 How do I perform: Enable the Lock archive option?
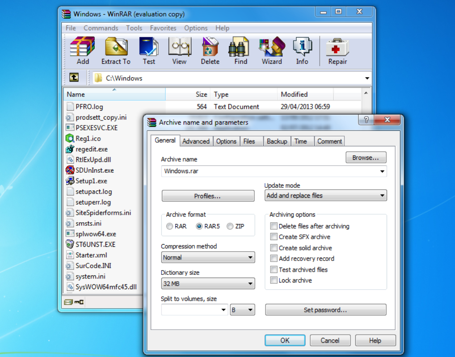pyautogui.click(x=274, y=280)
